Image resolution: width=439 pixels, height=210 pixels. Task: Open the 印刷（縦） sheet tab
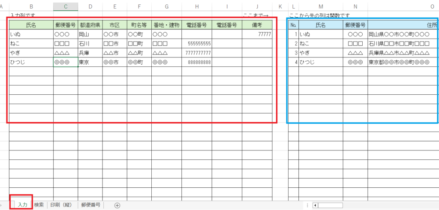(x=62, y=205)
